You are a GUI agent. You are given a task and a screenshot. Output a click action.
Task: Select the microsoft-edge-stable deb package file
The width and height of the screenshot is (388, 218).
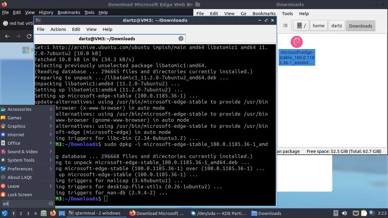[297, 51]
